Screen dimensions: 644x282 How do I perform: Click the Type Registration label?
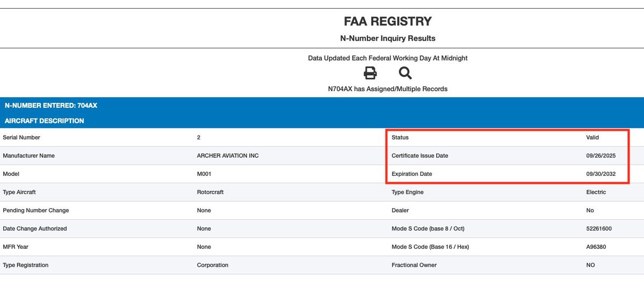coord(25,265)
